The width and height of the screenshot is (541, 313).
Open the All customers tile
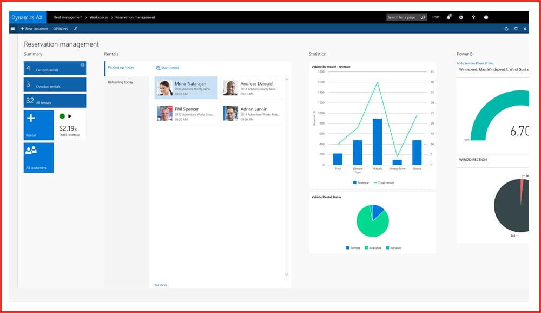(x=38, y=158)
